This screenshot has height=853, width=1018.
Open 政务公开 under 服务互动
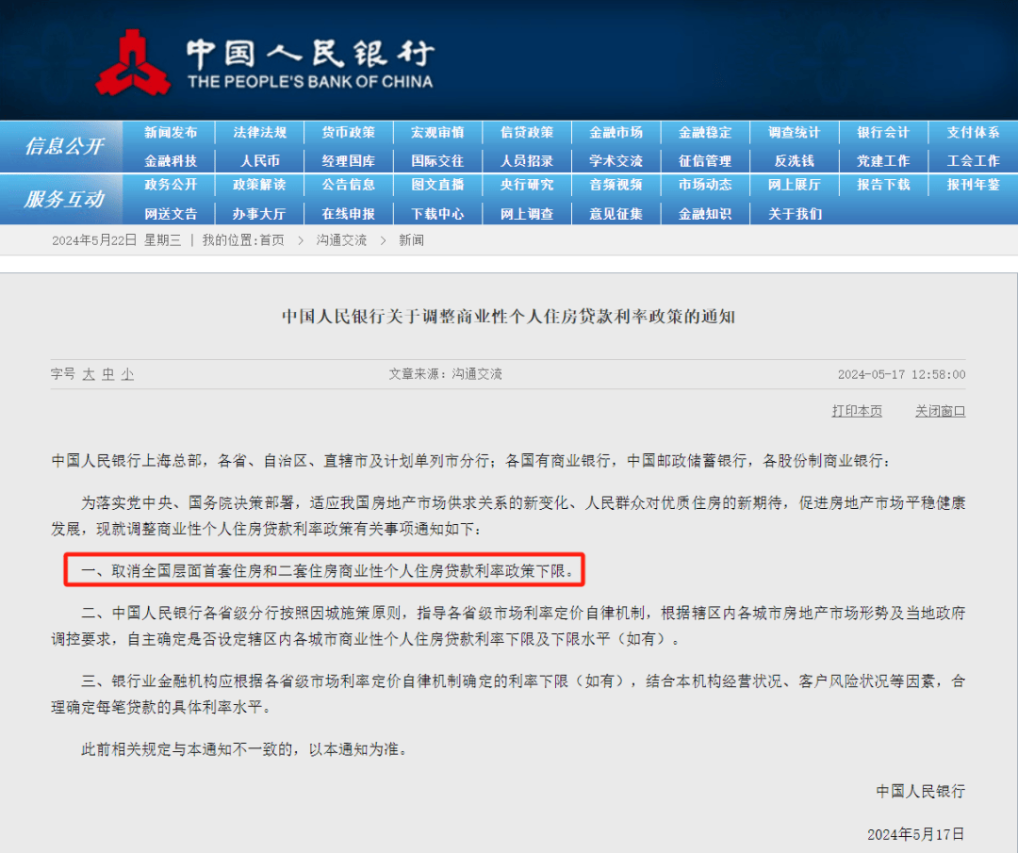pos(170,185)
